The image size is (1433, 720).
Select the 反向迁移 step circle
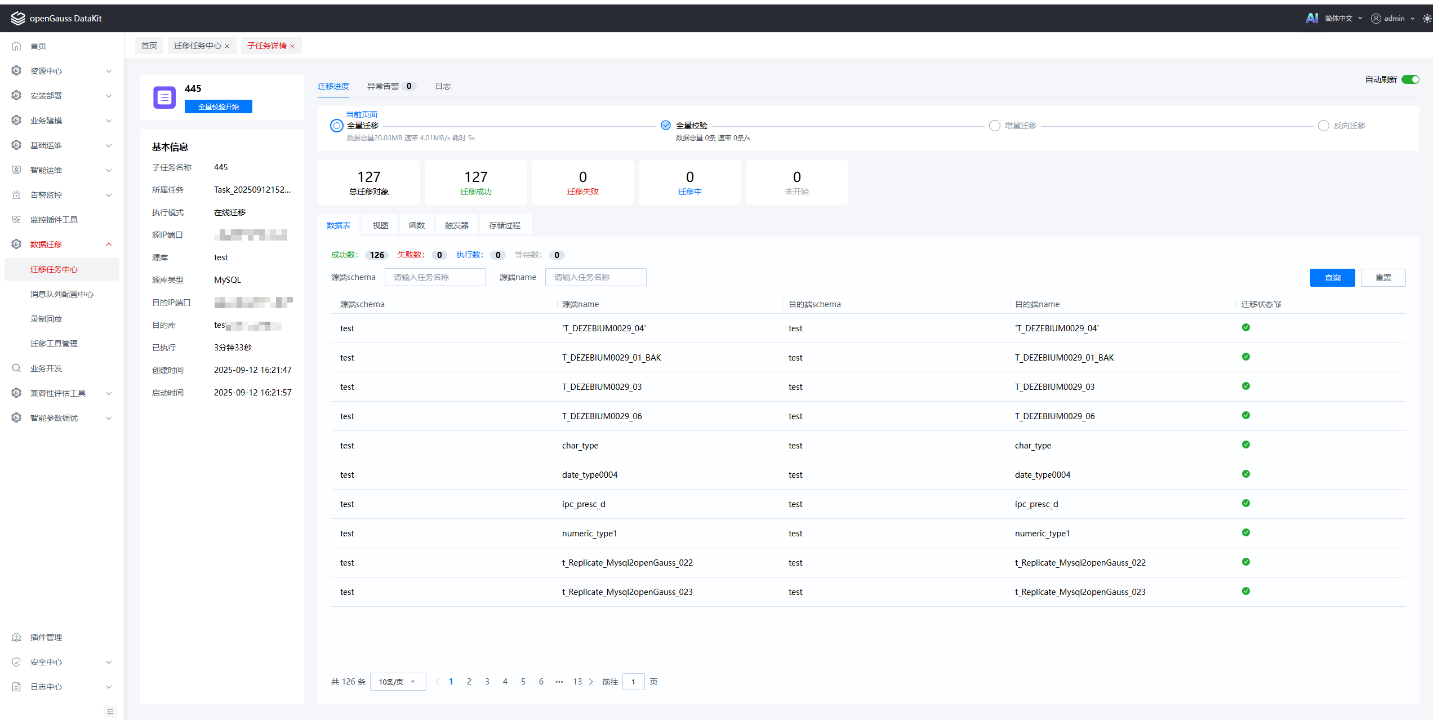[x=1324, y=126]
